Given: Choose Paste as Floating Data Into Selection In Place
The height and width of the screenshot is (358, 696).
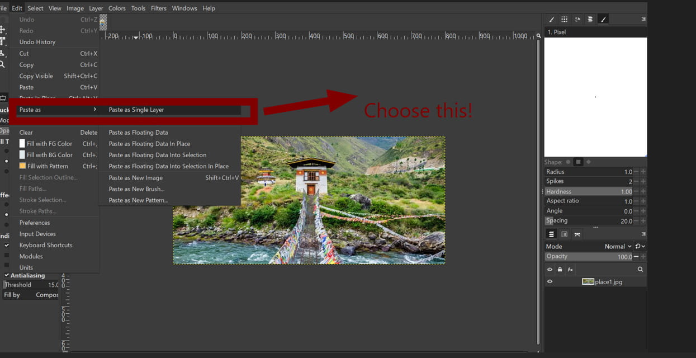Looking at the screenshot, I should 170,166.
